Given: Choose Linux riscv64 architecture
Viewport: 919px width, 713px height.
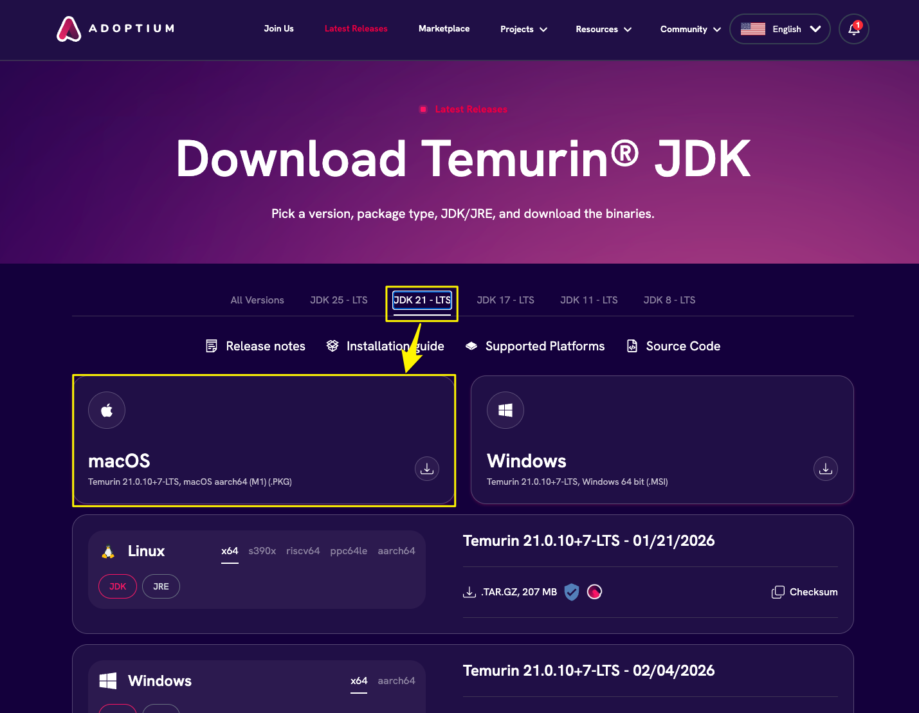Looking at the screenshot, I should (303, 551).
